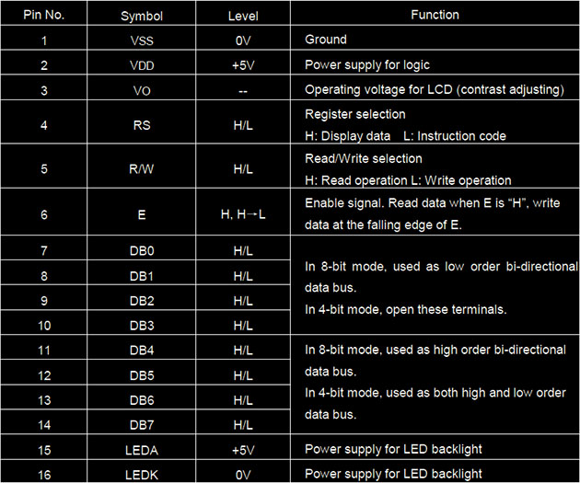Image resolution: width=580 pixels, height=483 pixels.
Task: Click the "Function" column header
Action: tap(435, 15)
